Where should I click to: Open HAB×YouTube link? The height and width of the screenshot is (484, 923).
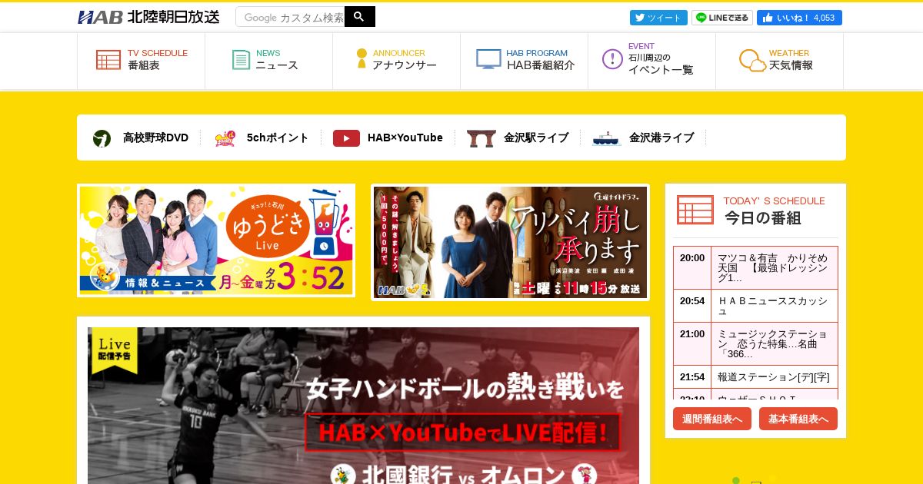(x=405, y=138)
